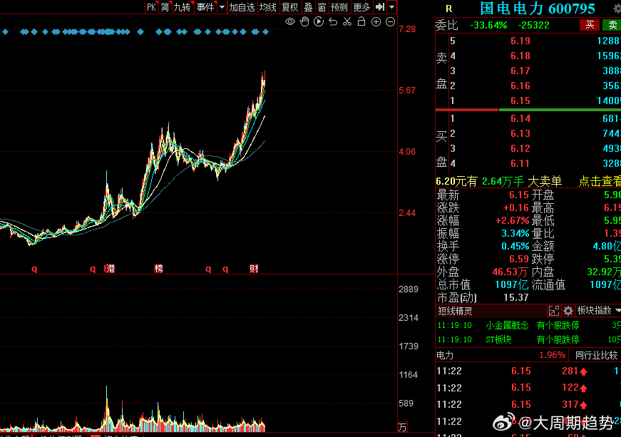Image resolution: width=621 pixels, height=437 pixels.
Task: Expand the dropdown next to 事件
Action: (x=222, y=7)
